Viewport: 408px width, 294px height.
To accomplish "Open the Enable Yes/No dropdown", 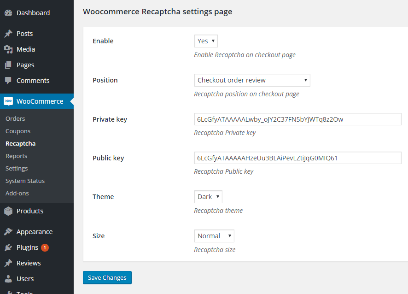I will click(x=206, y=41).
